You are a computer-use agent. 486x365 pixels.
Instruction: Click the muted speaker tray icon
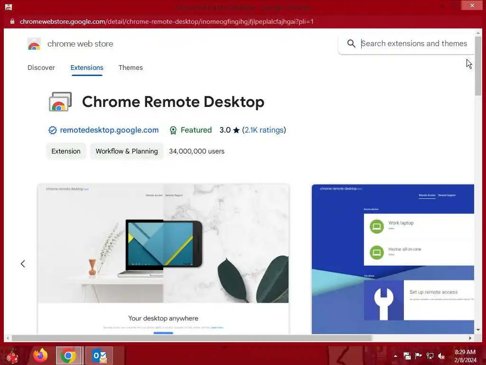click(x=441, y=356)
